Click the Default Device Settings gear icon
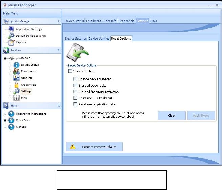This screenshot has height=190, width=222. (11, 36)
